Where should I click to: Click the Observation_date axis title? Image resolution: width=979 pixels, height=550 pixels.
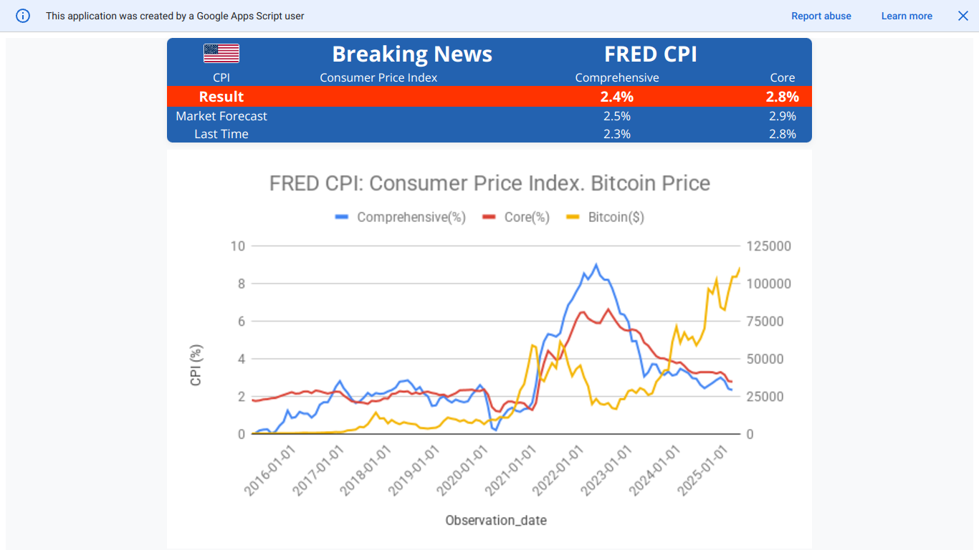coord(496,520)
